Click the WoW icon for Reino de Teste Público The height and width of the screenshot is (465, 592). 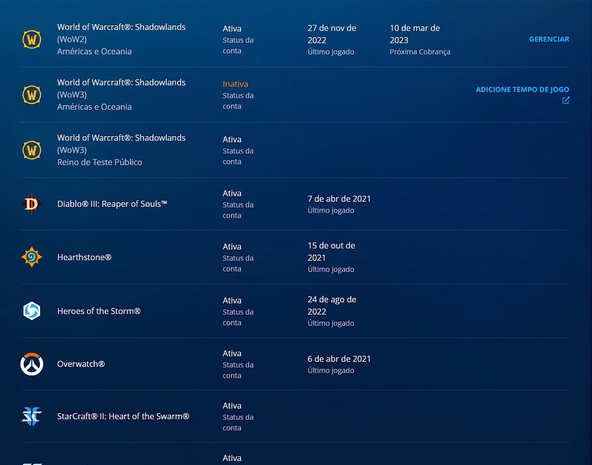click(x=32, y=150)
